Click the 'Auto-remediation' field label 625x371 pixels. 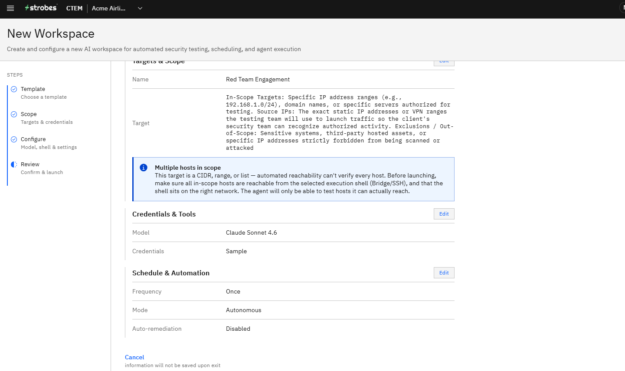157,329
